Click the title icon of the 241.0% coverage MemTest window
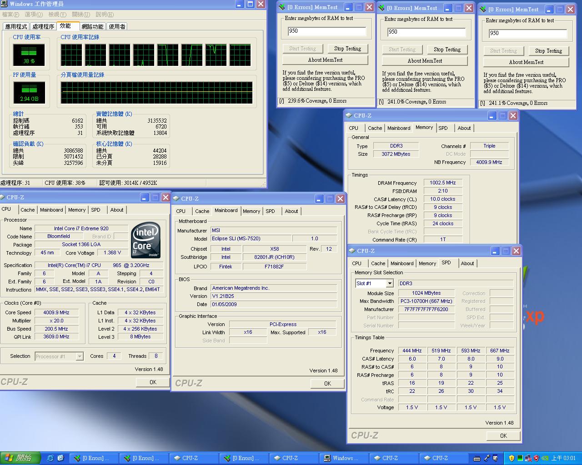 [x=382, y=8]
